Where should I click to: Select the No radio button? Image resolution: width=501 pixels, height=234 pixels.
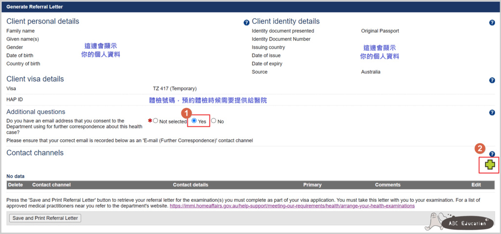click(x=213, y=121)
